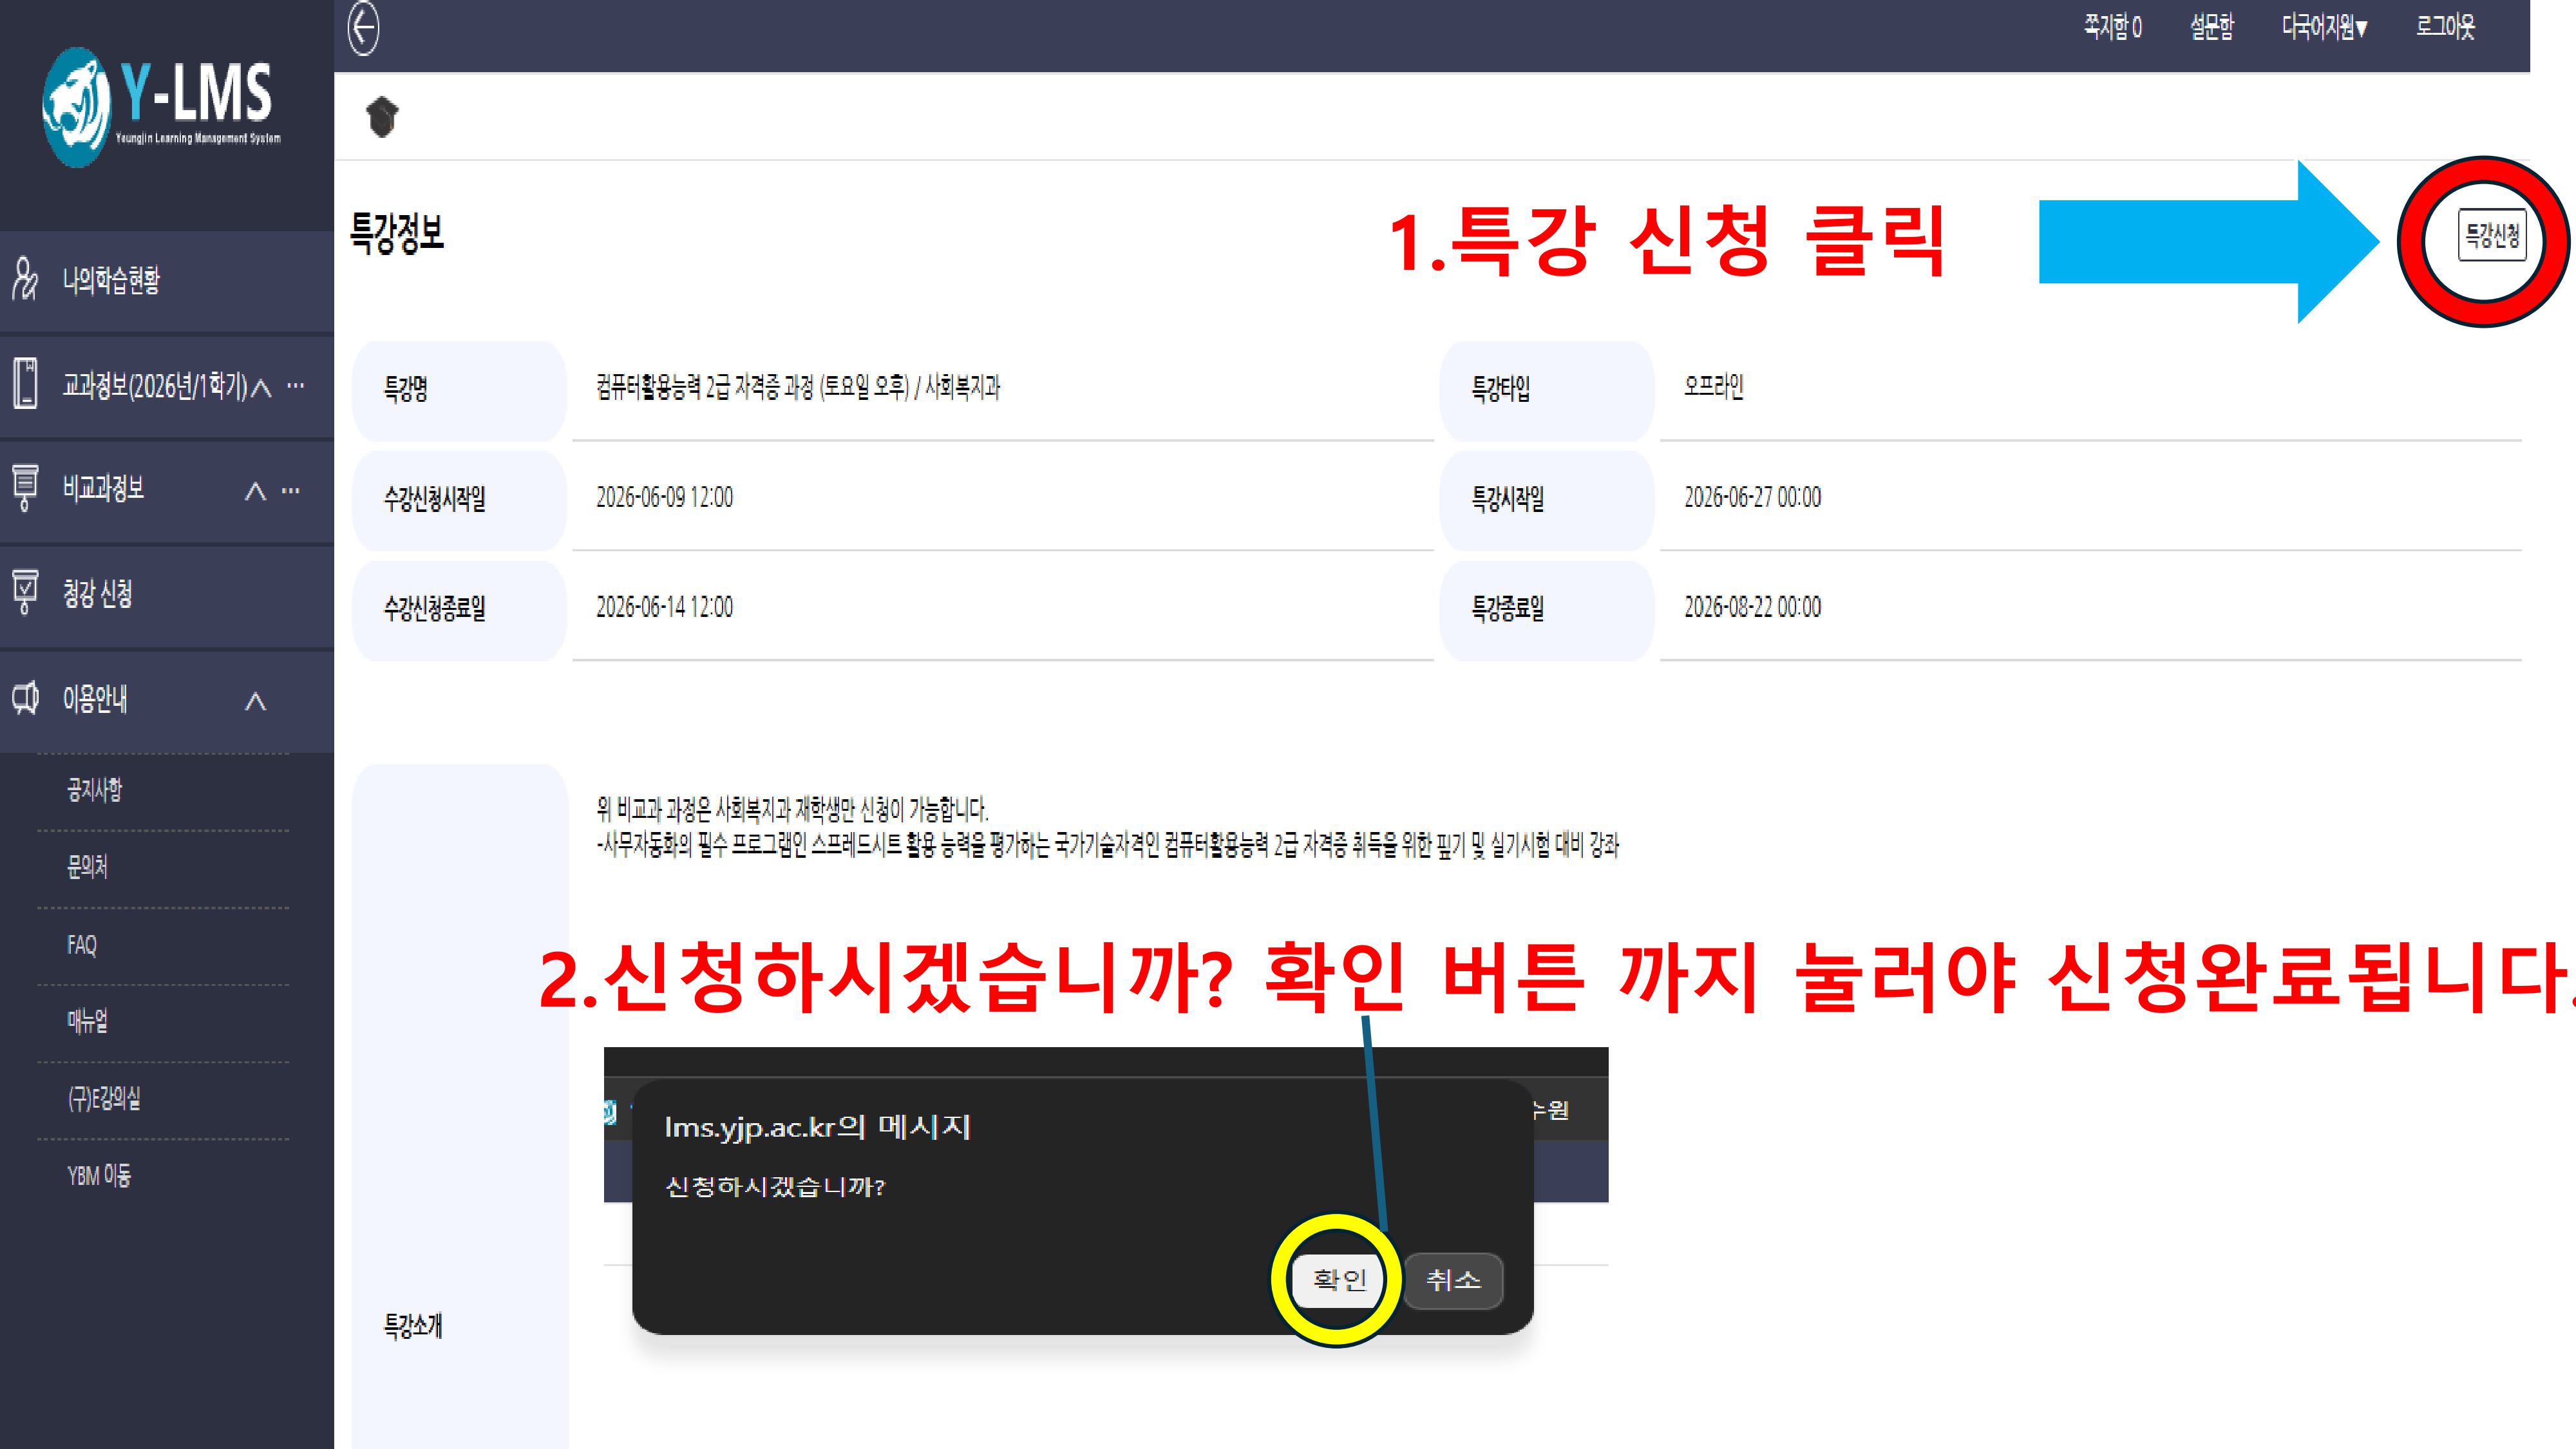Viewport: 2576px width, 1449px height.
Task: Click the 오프라인 lecture type value
Action: pos(1713,387)
